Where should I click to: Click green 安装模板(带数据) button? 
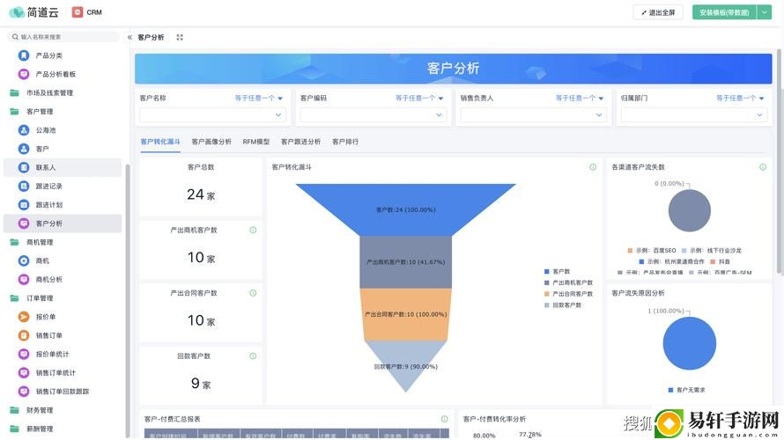click(x=724, y=12)
